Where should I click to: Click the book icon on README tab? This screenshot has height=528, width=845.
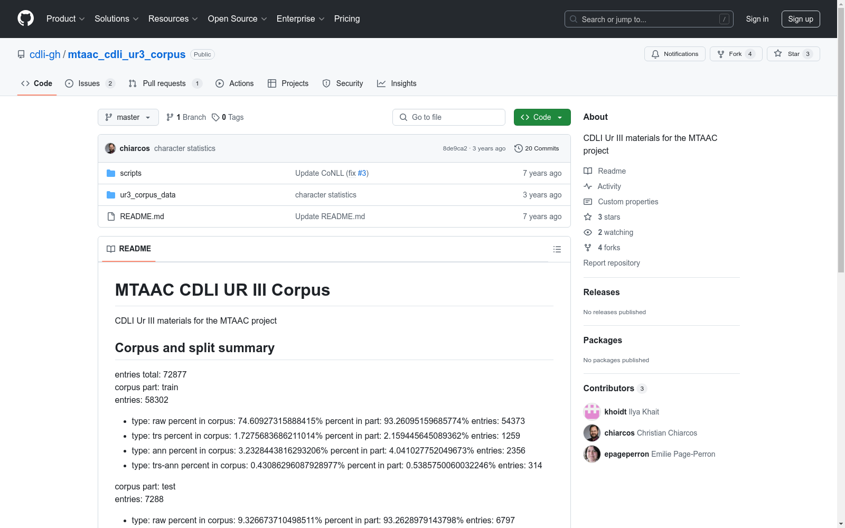111,249
